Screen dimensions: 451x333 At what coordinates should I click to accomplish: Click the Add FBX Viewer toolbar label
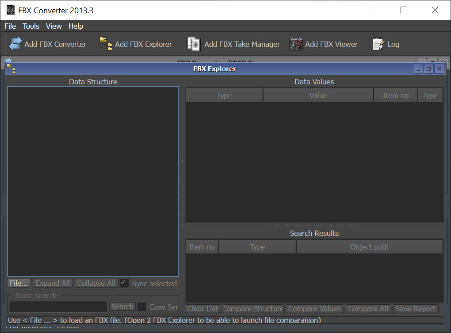(331, 44)
